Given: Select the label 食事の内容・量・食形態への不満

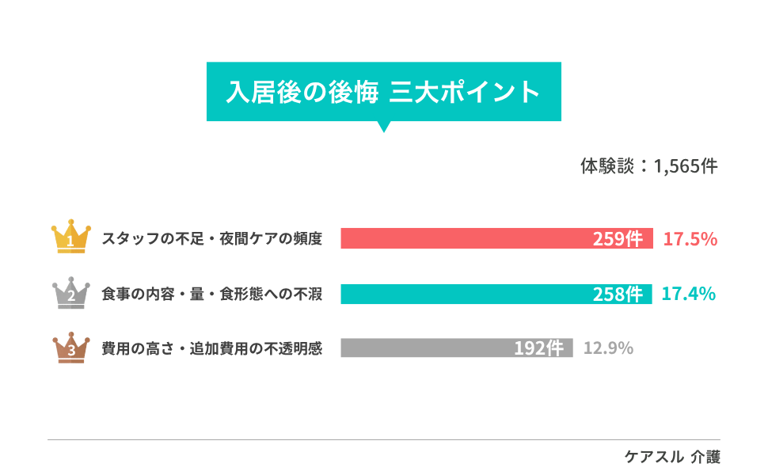Looking at the screenshot, I should (211, 294).
